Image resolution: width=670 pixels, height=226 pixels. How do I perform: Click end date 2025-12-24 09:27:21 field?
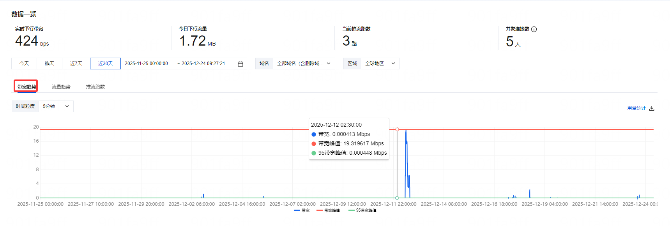(x=203, y=64)
